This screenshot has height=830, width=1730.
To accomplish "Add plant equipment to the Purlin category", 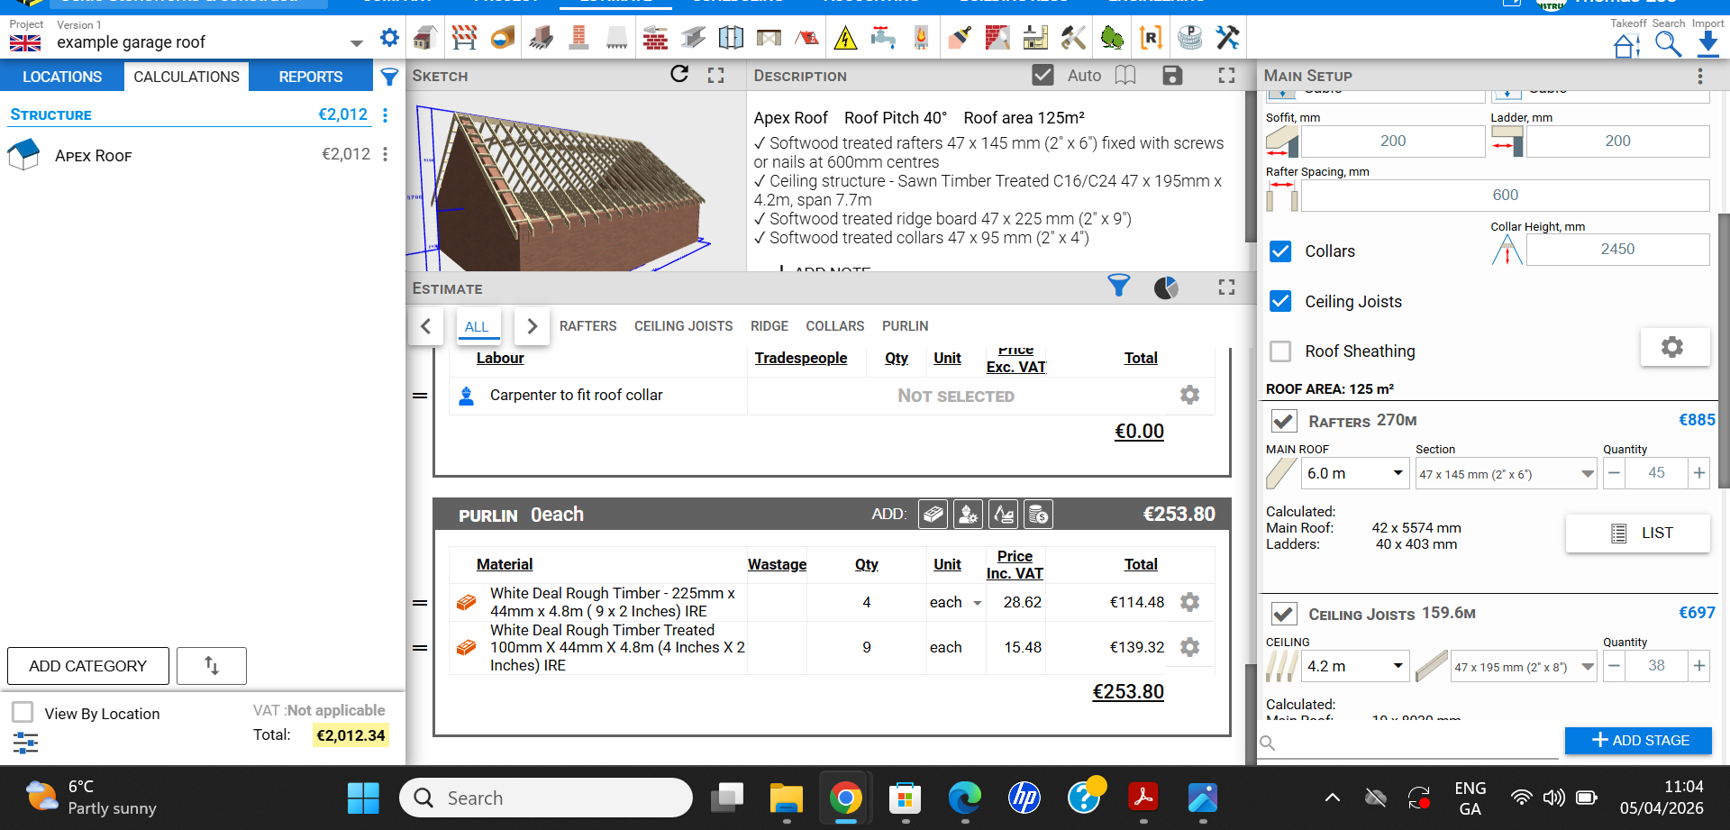I will [x=1003, y=514].
